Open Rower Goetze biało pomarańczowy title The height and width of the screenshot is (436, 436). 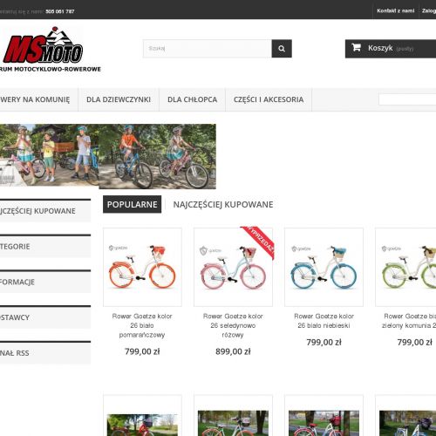coord(142,325)
